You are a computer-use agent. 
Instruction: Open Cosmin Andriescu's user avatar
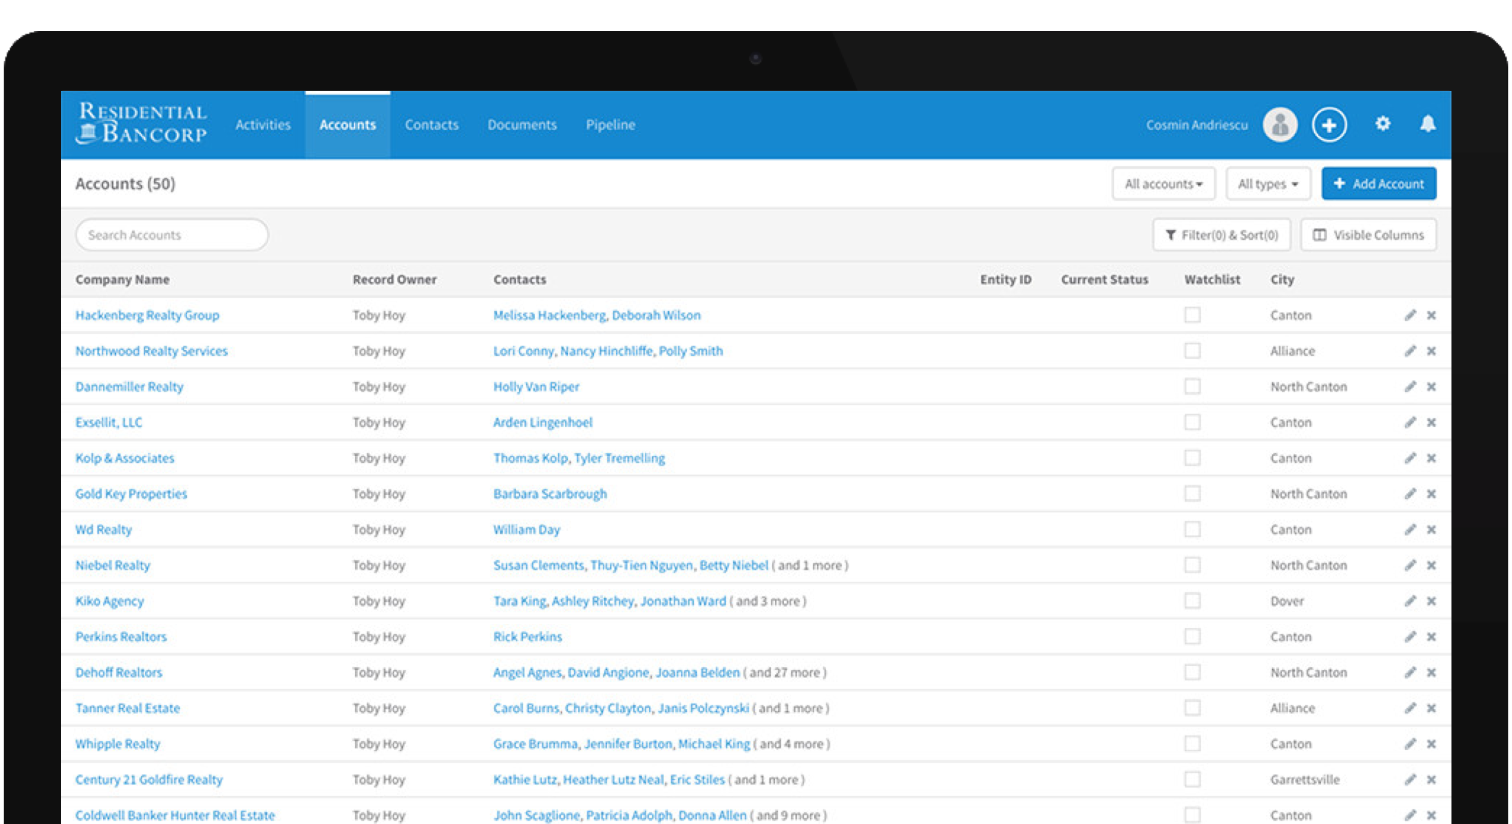pyautogui.click(x=1280, y=125)
